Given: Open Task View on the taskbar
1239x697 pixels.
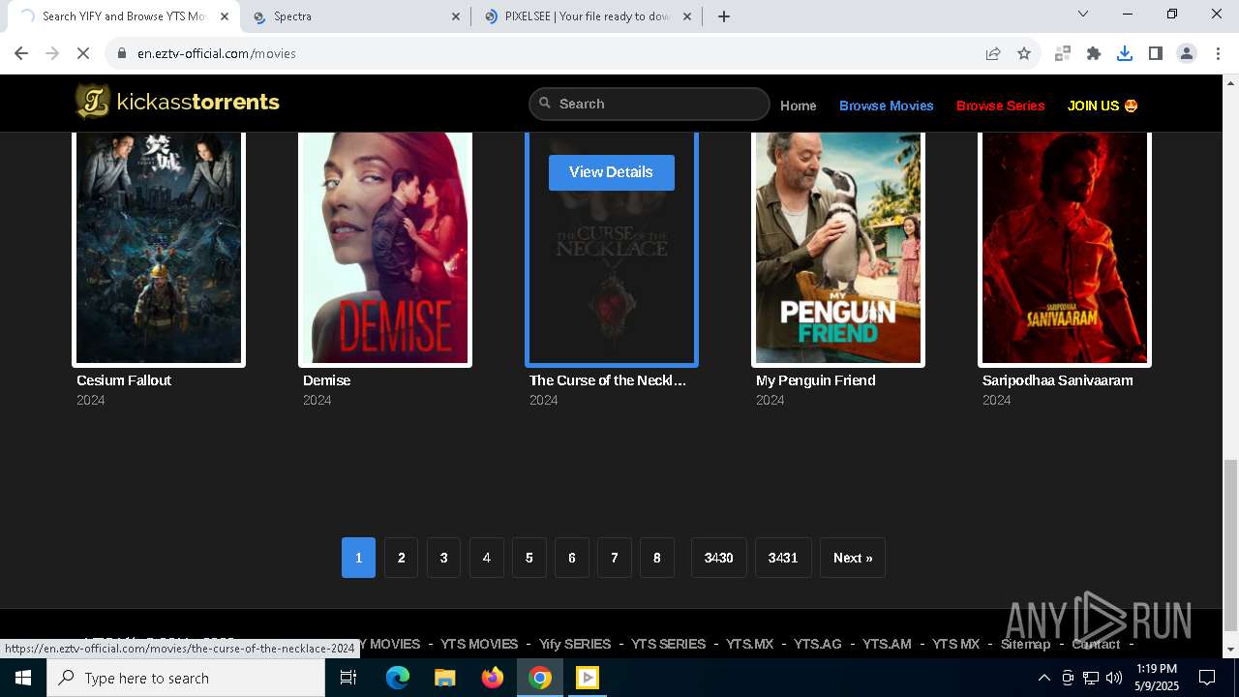Looking at the screenshot, I should [348, 678].
